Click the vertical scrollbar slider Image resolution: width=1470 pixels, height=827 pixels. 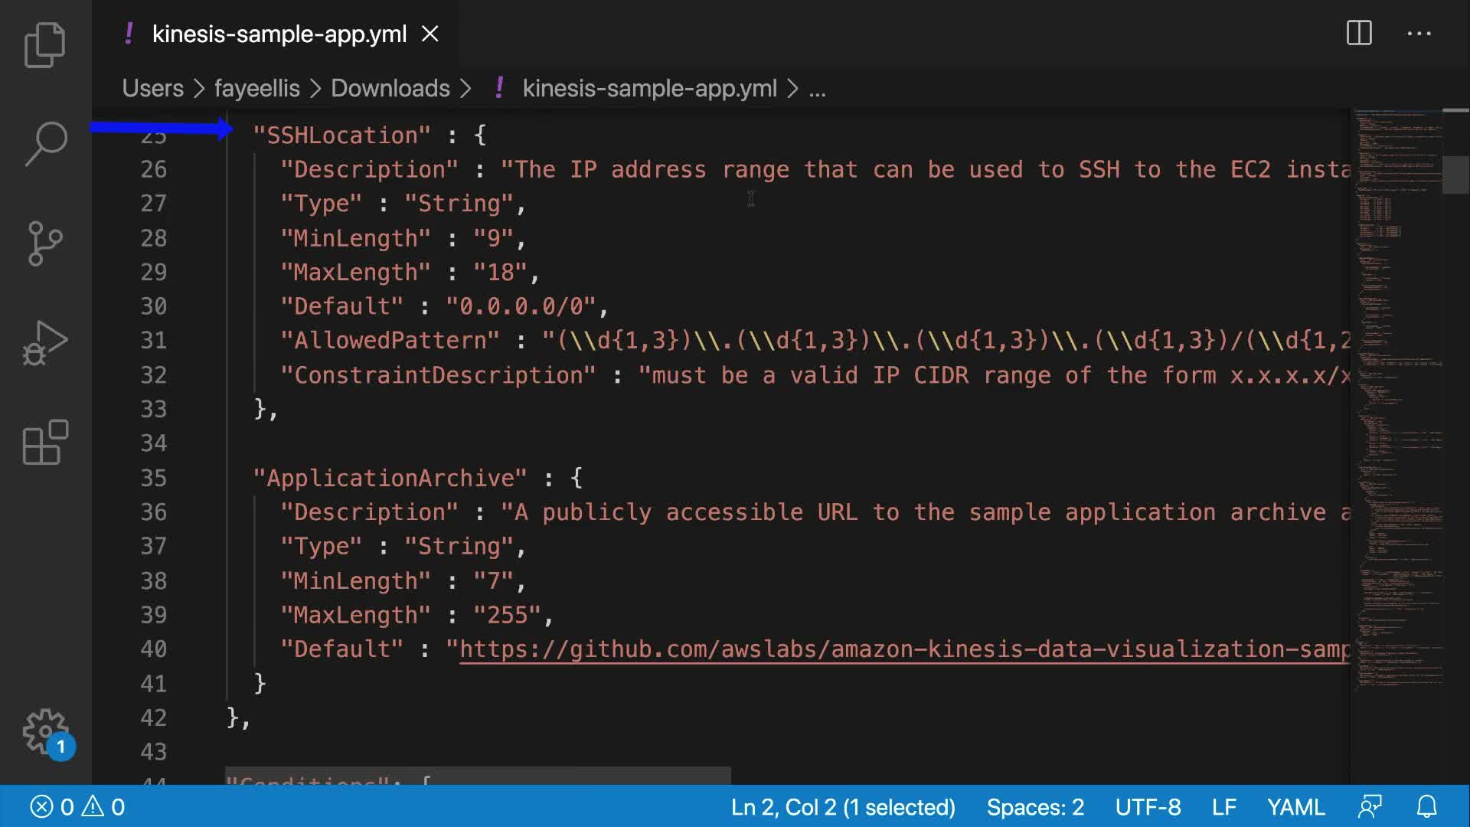coord(1455,175)
